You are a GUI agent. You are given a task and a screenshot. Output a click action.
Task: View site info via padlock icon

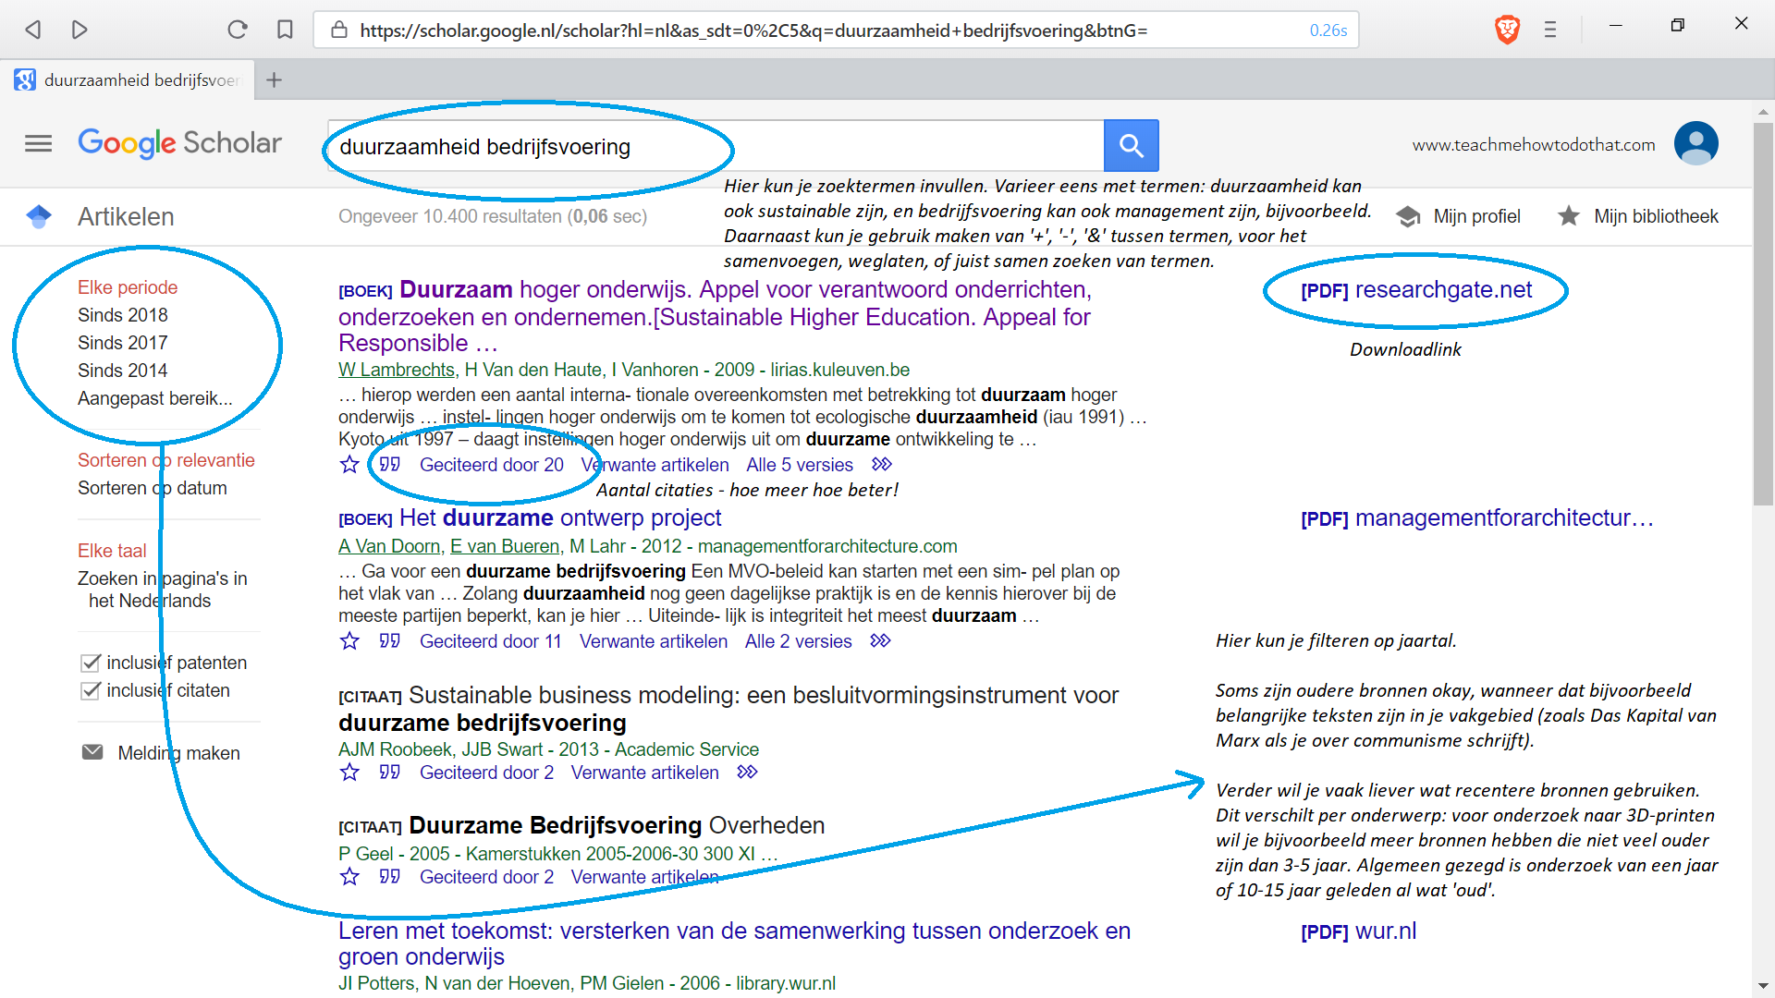tap(339, 30)
